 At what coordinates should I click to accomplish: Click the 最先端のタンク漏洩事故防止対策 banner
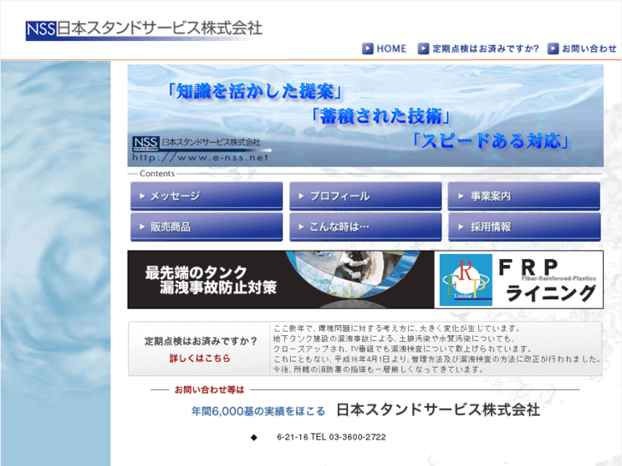[x=281, y=280]
